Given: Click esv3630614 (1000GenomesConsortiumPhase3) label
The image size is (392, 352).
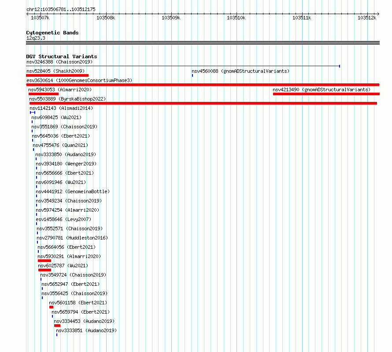Looking at the screenshot, I should tap(79, 80).
